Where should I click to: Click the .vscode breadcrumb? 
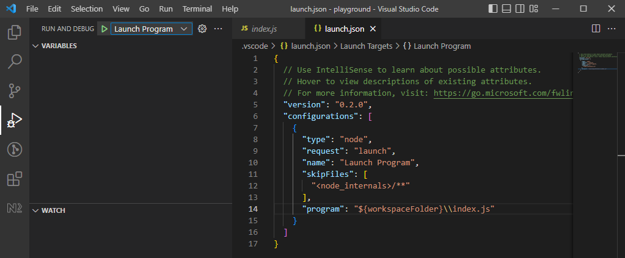click(255, 46)
